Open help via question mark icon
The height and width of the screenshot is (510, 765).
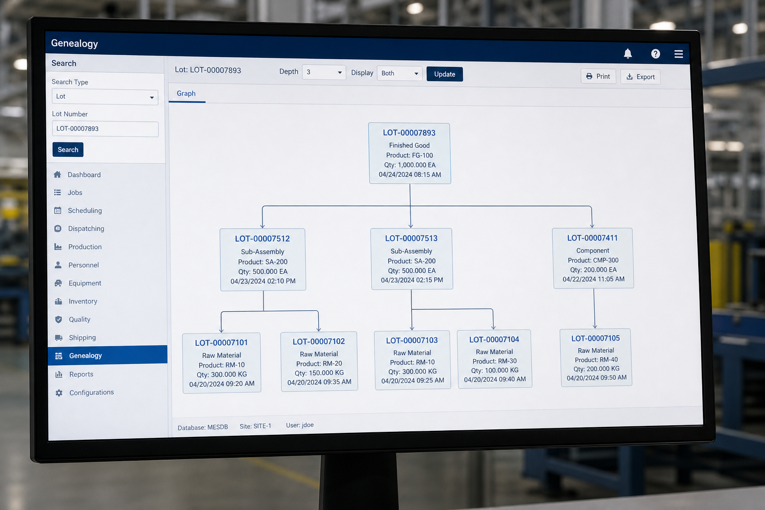(655, 54)
